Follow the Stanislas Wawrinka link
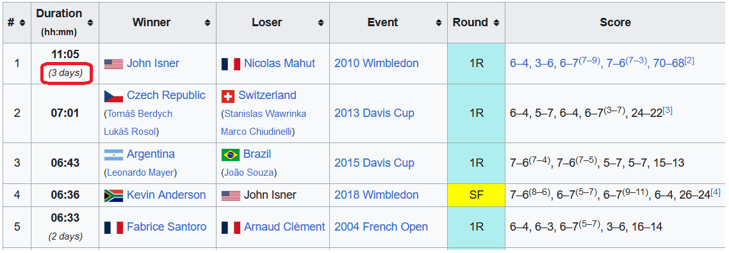729x253 pixels. [x=265, y=114]
